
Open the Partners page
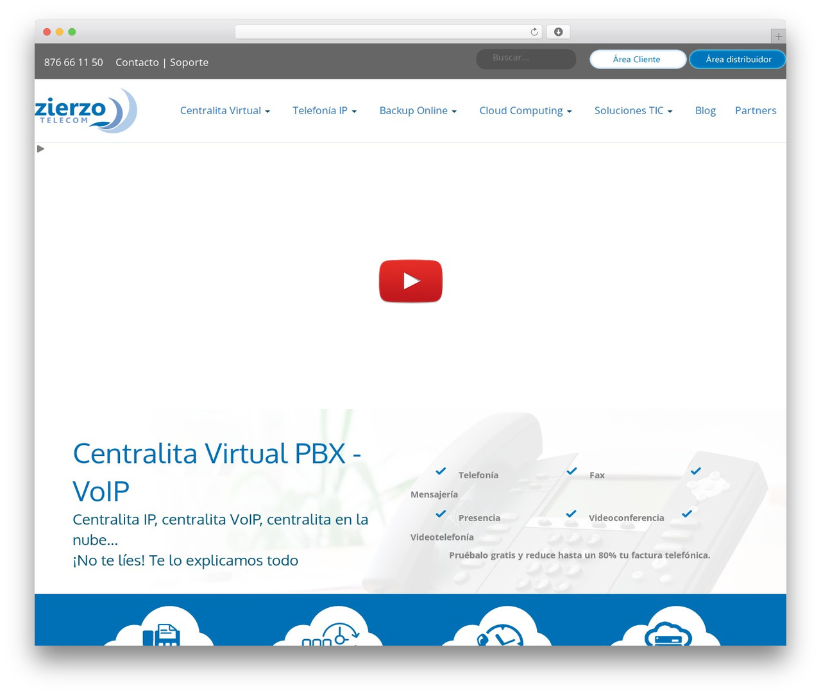click(x=756, y=110)
